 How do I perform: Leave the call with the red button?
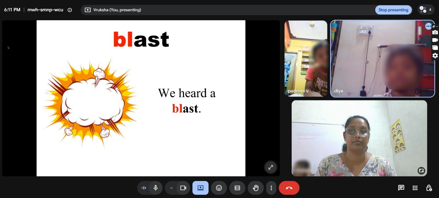coord(289,188)
